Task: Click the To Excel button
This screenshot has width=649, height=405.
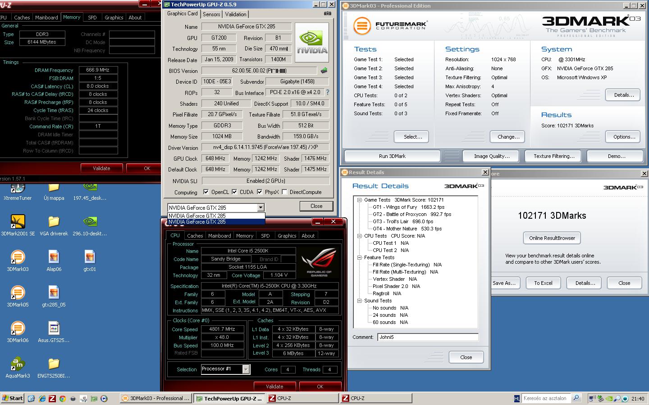Action: click(x=543, y=283)
